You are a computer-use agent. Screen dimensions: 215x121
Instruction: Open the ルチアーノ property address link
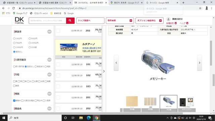92,48
